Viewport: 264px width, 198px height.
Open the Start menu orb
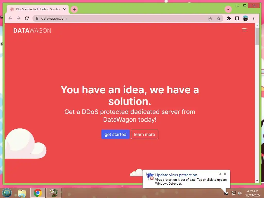click(7, 193)
